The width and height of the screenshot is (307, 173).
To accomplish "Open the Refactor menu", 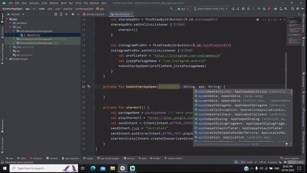I will point(54,3).
